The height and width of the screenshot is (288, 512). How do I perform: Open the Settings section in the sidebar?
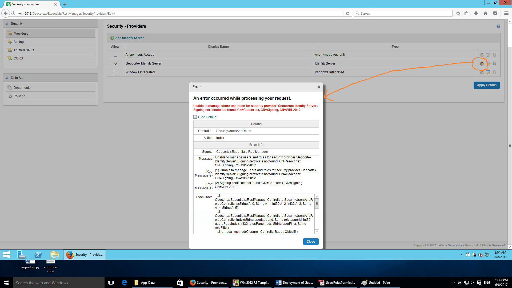[x=50, y=42]
